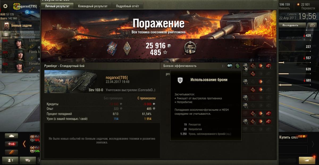Click the Исследовать research button
This screenshot has height=165, width=319.
(290, 25)
